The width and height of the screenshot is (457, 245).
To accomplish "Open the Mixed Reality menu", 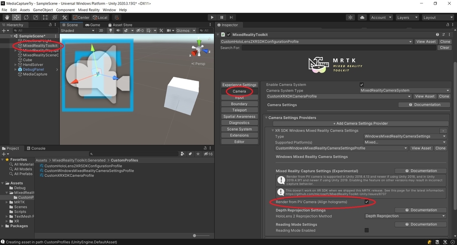I will pyautogui.click(x=89, y=10).
